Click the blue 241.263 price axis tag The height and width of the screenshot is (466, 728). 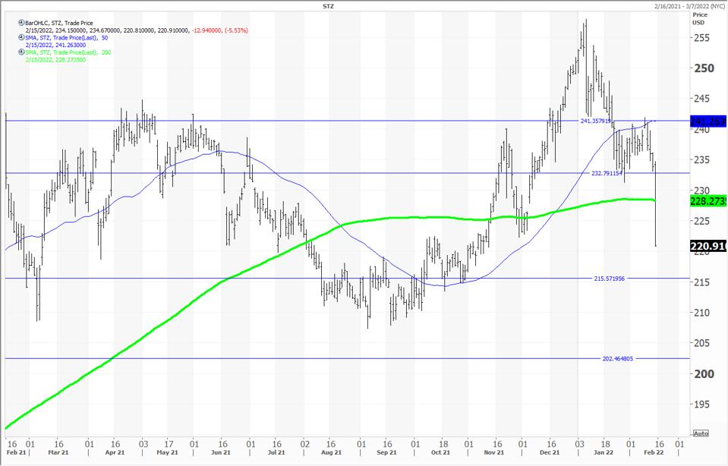click(x=708, y=121)
